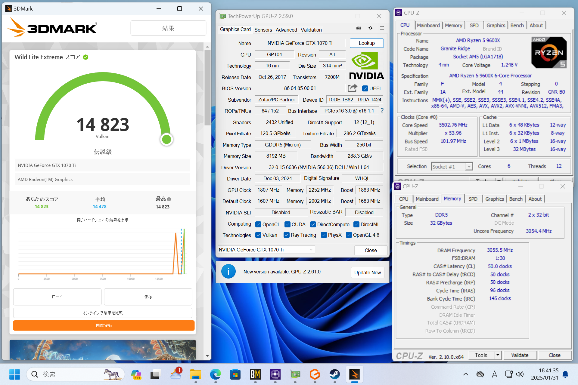Open Bench tab in upper CPU-Z
The image size is (578, 385).
[517, 25]
